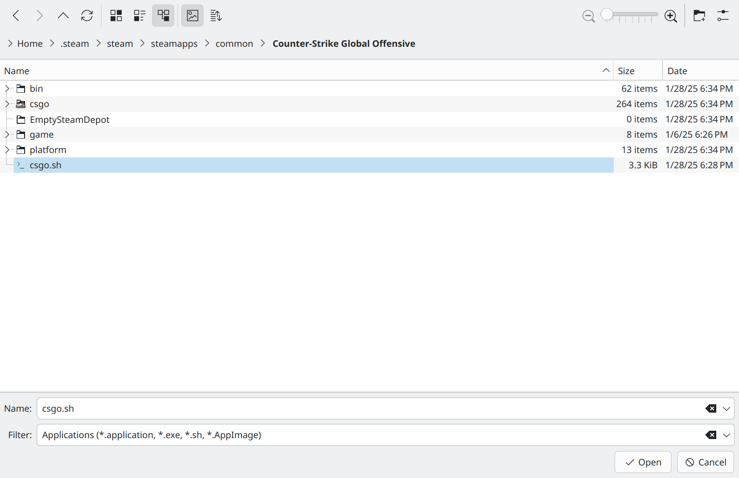Click the zoom in magnifier icon
This screenshot has height=478, width=739.
click(671, 16)
